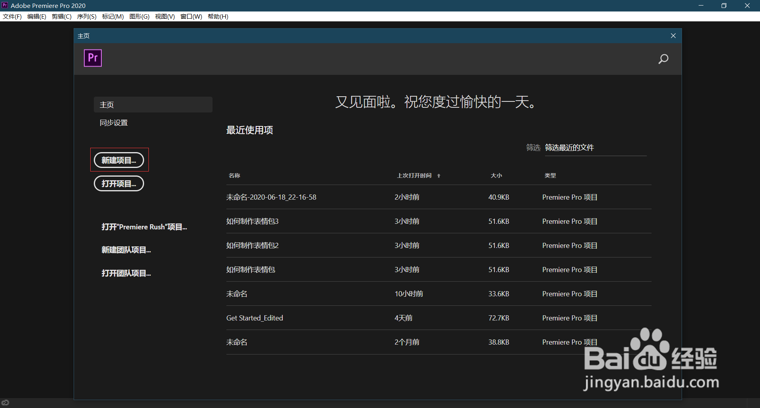The width and height of the screenshot is (760, 408).
Task: Open the 标记(M) menu
Action: pyautogui.click(x=113, y=16)
